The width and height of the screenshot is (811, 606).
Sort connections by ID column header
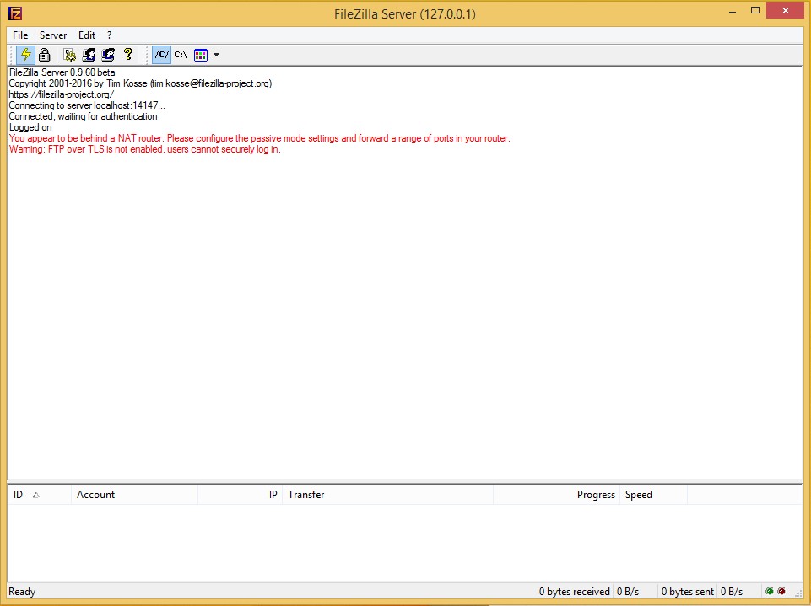[x=40, y=495]
